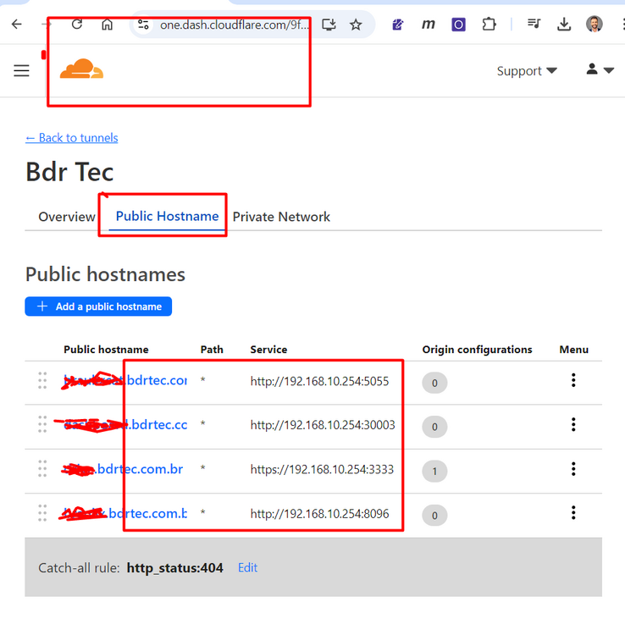This screenshot has width=625, height=635.
Task: Open hostname link for port 8096 row
Action: pyautogui.click(x=125, y=513)
